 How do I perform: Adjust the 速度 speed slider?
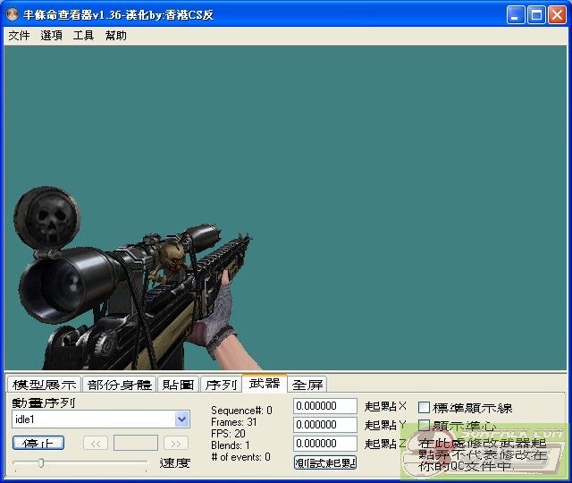[x=41, y=462]
